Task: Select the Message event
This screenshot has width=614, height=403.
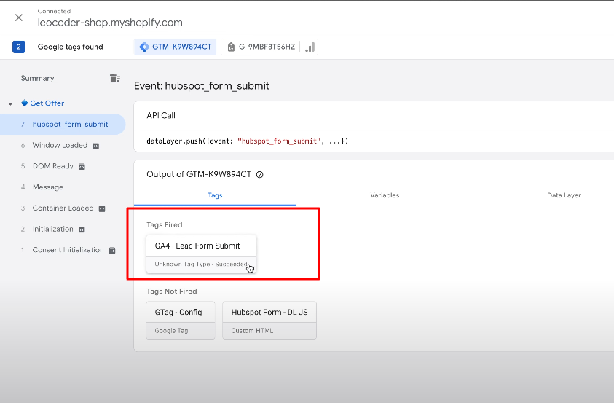Action: [48, 187]
